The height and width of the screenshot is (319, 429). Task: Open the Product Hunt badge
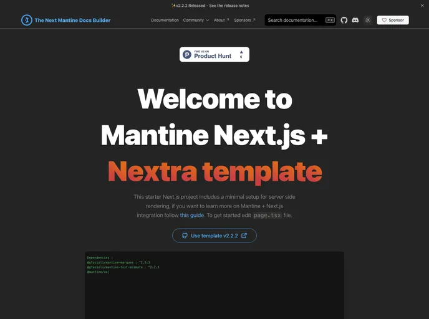click(x=214, y=54)
